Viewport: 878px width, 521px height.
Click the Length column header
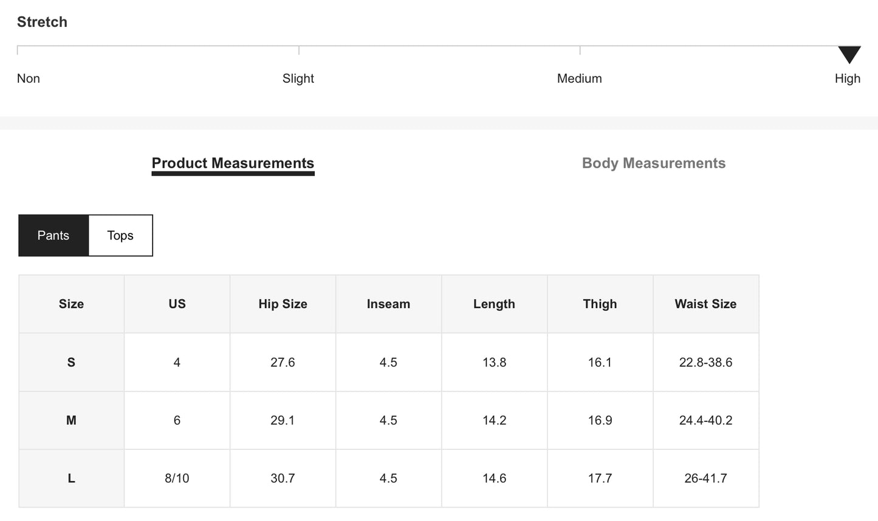coord(494,304)
